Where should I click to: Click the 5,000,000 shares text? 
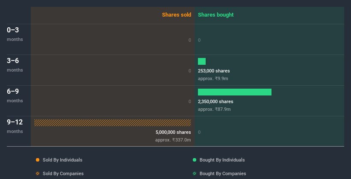173,132
